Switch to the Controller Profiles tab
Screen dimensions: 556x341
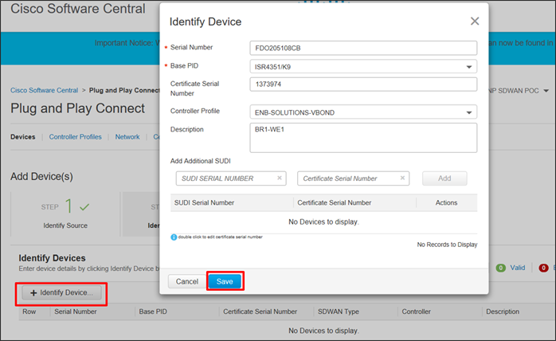[x=75, y=137]
